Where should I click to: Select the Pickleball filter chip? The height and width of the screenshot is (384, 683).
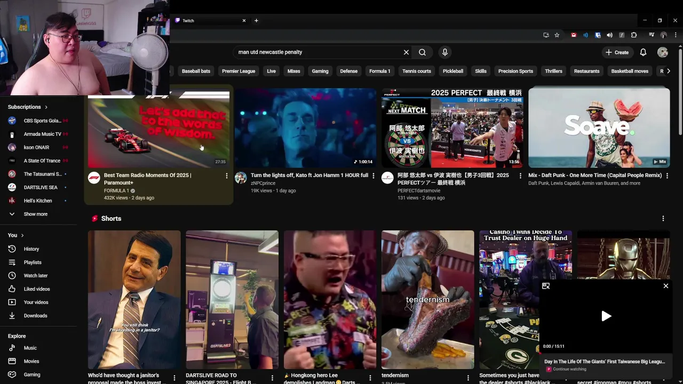(x=453, y=71)
